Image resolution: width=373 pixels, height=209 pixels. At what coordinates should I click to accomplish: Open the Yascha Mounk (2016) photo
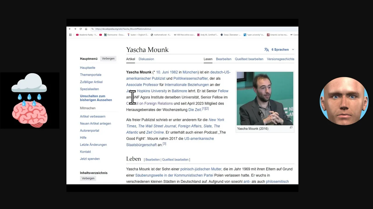click(x=265, y=99)
